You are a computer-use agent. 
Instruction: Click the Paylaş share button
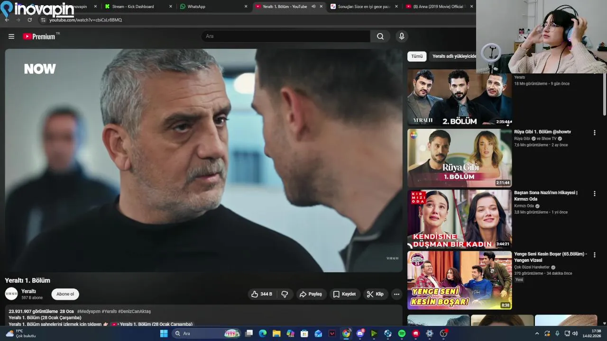click(x=311, y=294)
